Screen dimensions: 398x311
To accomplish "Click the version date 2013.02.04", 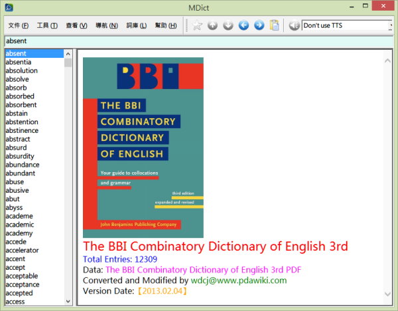I will (163, 290).
